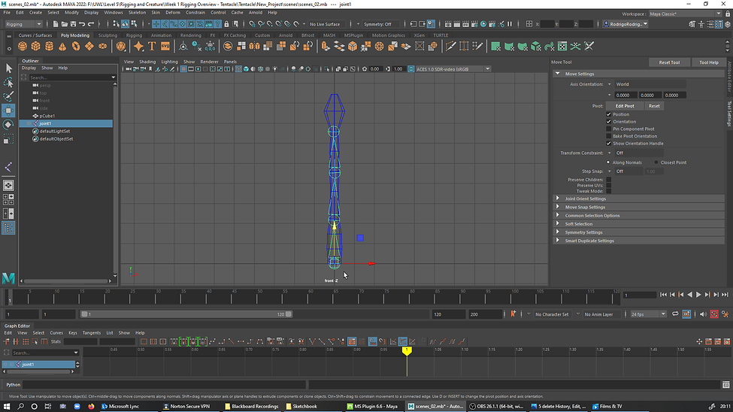
Task: Click the polygon Type text tool icon
Action: click(152, 46)
